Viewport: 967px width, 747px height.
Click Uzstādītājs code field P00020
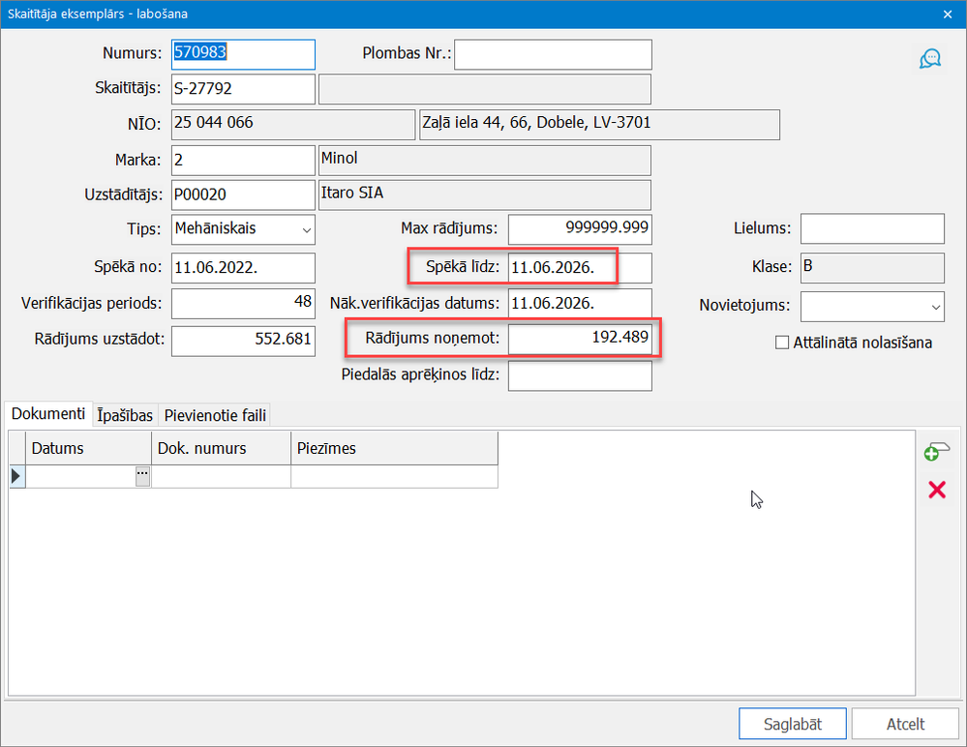click(x=243, y=194)
